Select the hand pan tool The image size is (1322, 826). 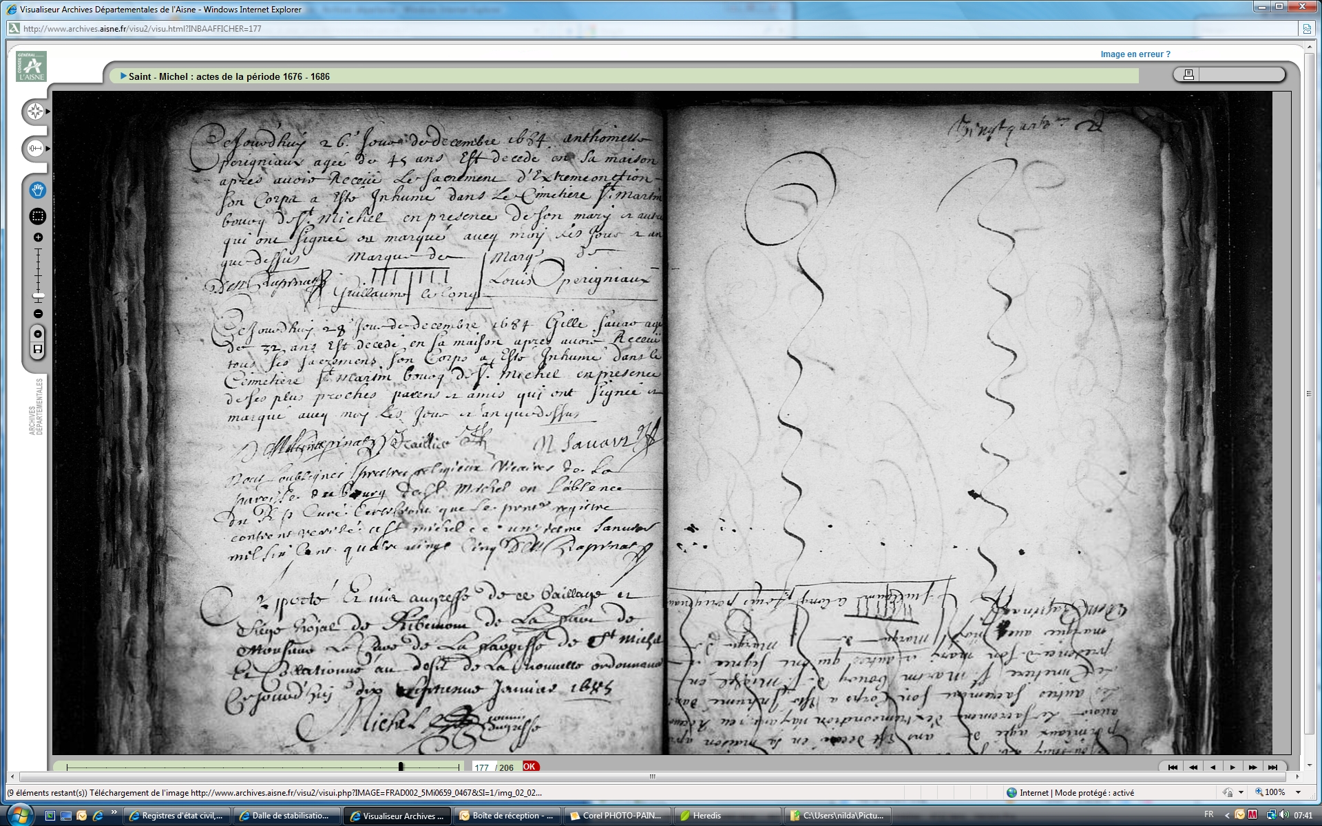click(x=38, y=190)
